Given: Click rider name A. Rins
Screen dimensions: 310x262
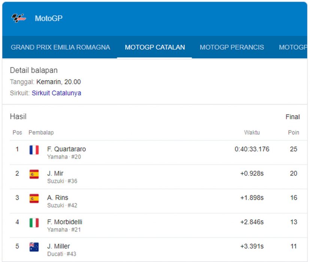Looking at the screenshot, I should tap(58, 198).
